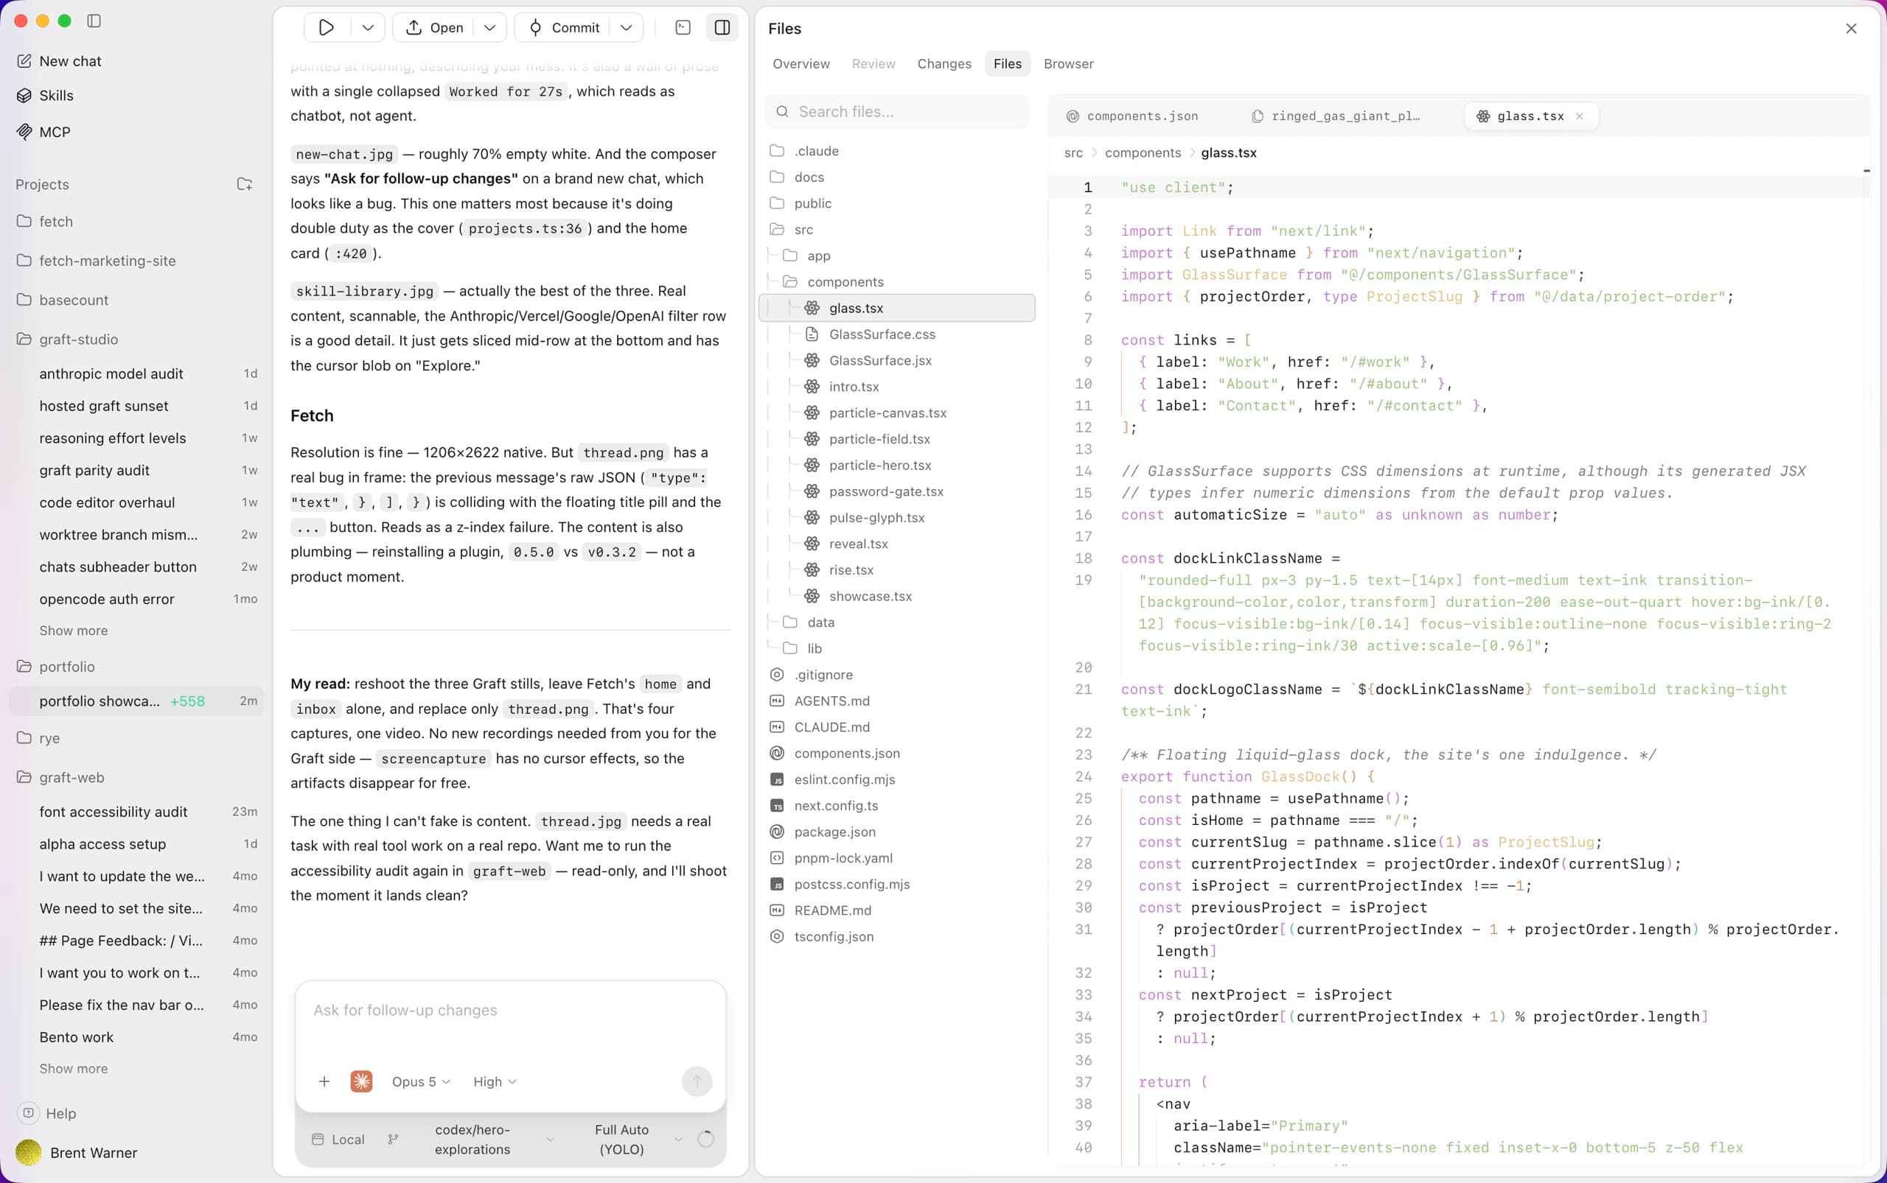Focus the Search files input

point(897,112)
